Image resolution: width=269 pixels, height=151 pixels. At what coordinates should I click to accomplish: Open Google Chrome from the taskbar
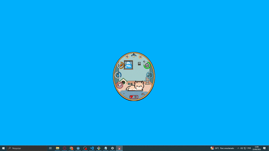(x=71, y=148)
